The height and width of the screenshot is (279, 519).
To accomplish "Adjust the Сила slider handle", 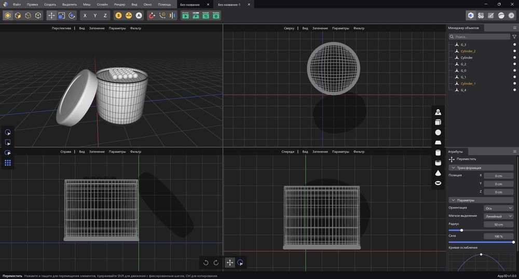I will (x=513, y=242).
